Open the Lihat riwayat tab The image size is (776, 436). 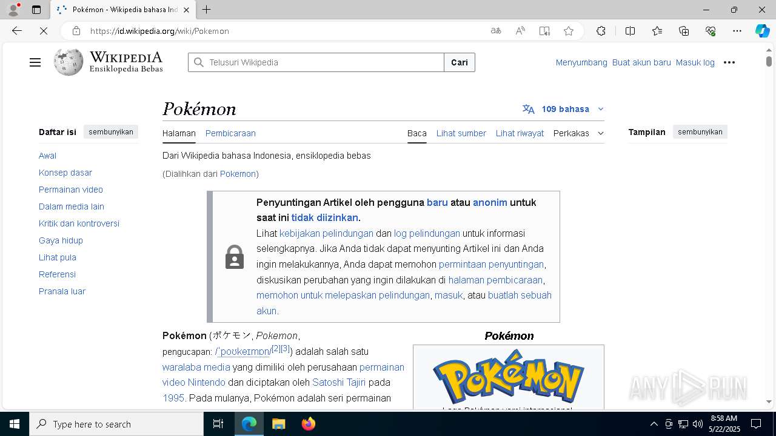[520, 133]
